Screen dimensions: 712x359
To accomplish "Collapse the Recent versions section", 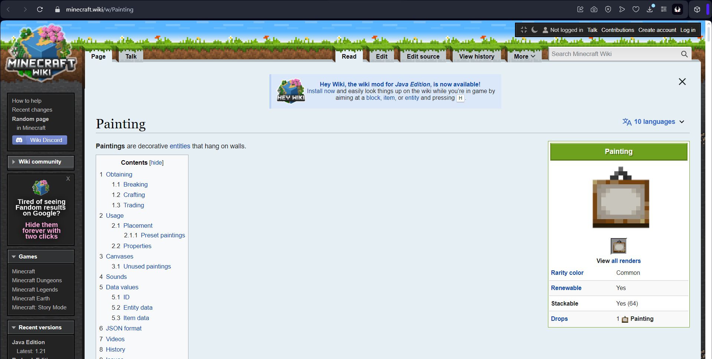I will 41,327.
